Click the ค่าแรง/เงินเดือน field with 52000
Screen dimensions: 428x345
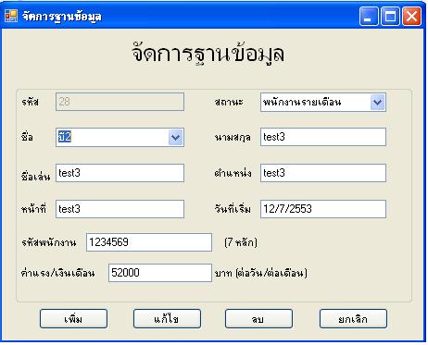click(x=160, y=273)
